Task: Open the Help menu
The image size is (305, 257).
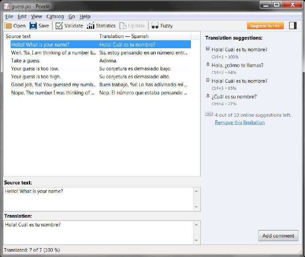Action: coord(85,16)
